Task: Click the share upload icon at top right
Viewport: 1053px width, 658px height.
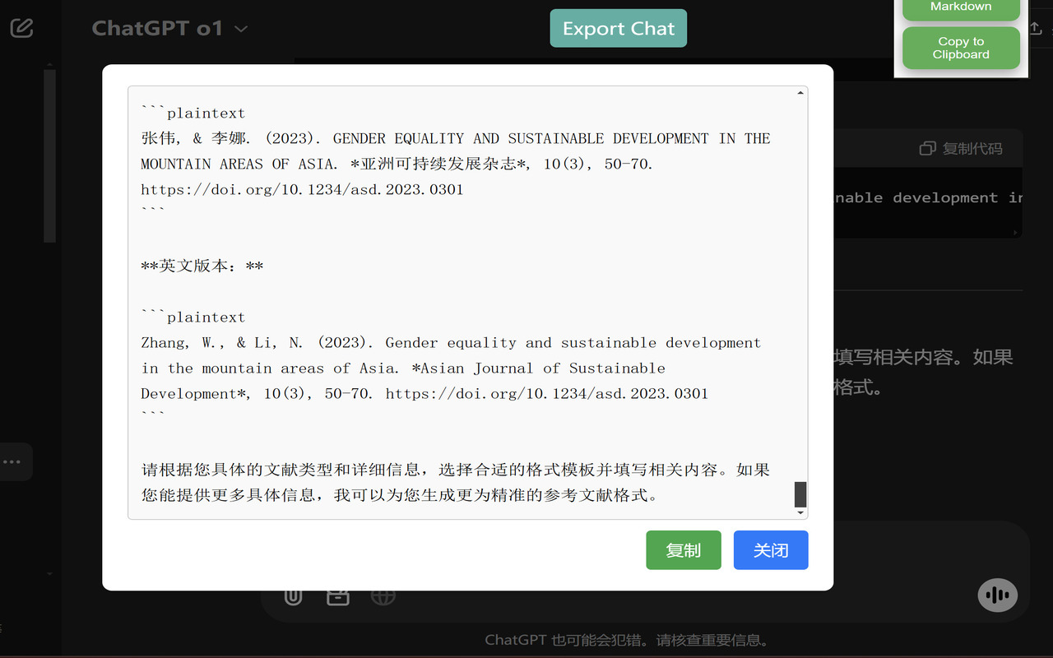Action: (x=1036, y=29)
